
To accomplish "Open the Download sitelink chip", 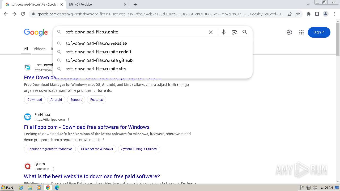I will (35, 100).
